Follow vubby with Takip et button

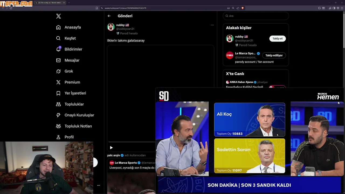pos(277,39)
